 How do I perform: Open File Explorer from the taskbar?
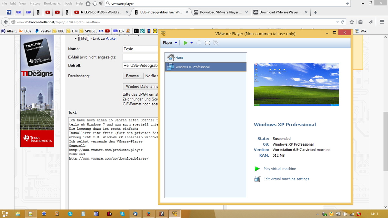click(18, 214)
